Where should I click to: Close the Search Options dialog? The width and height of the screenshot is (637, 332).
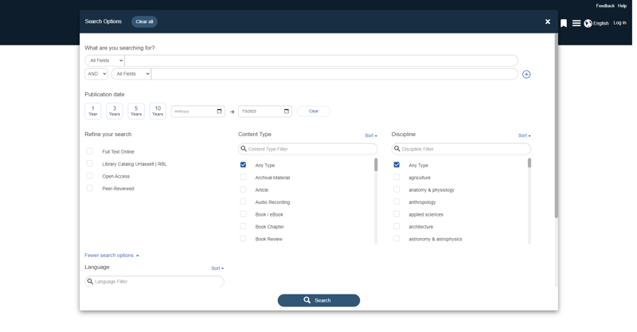(x=548, y=21)
